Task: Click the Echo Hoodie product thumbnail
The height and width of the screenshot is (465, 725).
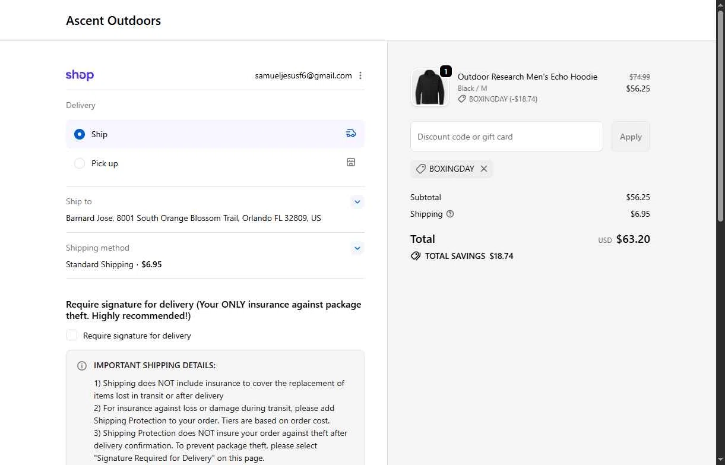Action: click(429, 88)
